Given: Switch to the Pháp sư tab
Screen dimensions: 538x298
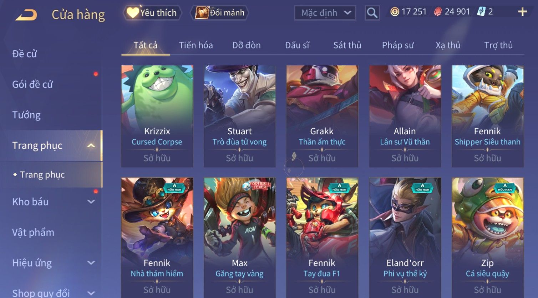Looking at the screenshot, I should [x=398, y=45].
